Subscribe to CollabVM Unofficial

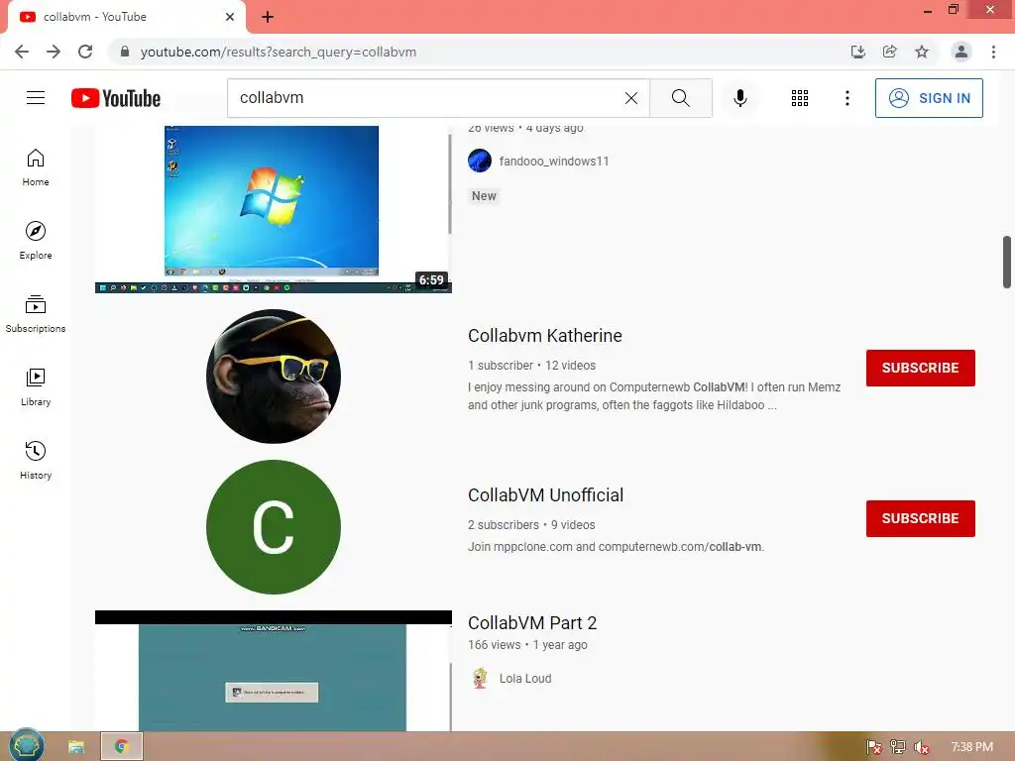pyautogui.click(x=921, y=518)
